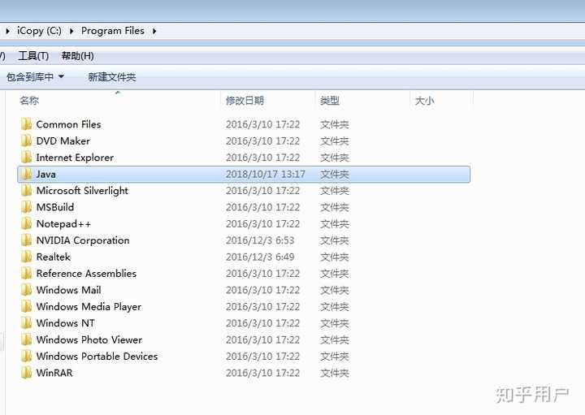This screenshot has height=415, width=585.
Task: Select the Windows Portable Devices folder name
Action: [97, 356]
